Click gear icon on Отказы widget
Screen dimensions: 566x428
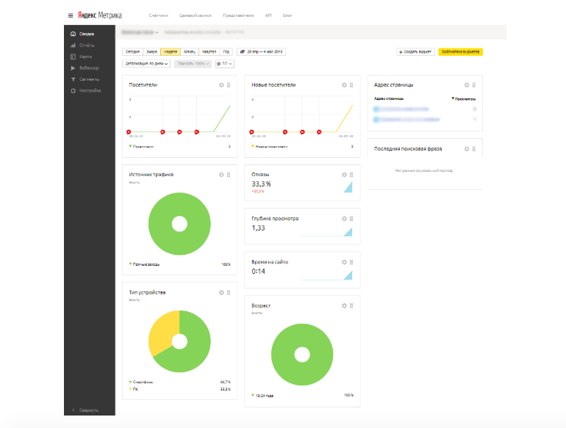tap(344, 175)
